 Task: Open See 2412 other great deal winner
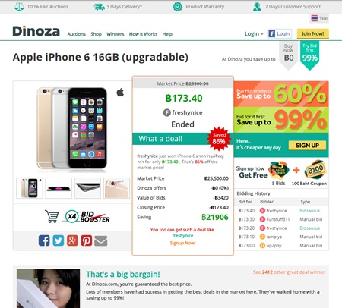[x=289, y=272]
